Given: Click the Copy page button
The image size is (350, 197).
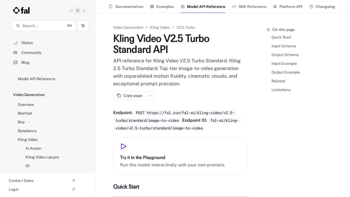Looking at the screenshot, I should click(129, 95).
